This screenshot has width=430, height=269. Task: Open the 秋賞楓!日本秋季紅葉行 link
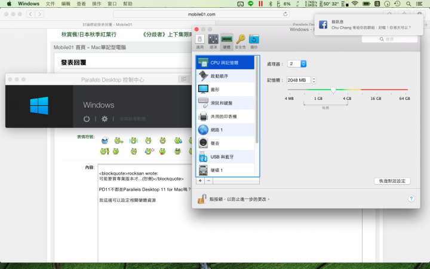click(x=89, y=34)
